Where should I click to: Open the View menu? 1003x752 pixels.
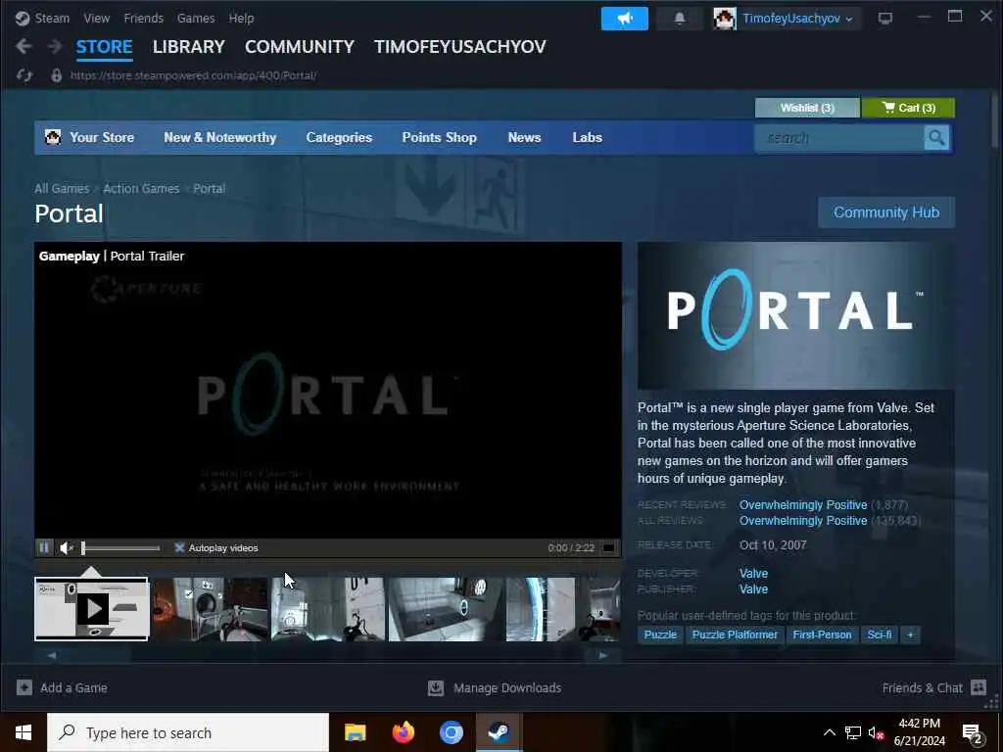97,18
